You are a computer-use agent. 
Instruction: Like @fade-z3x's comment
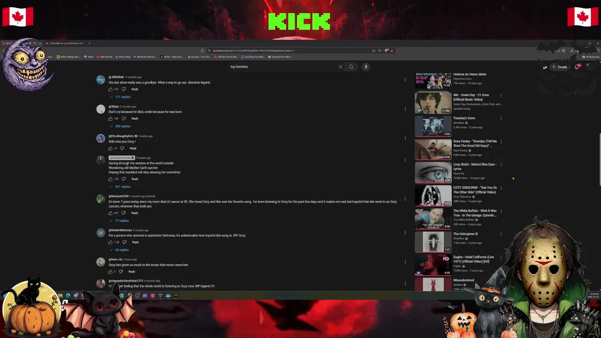[x=111, y=272]
